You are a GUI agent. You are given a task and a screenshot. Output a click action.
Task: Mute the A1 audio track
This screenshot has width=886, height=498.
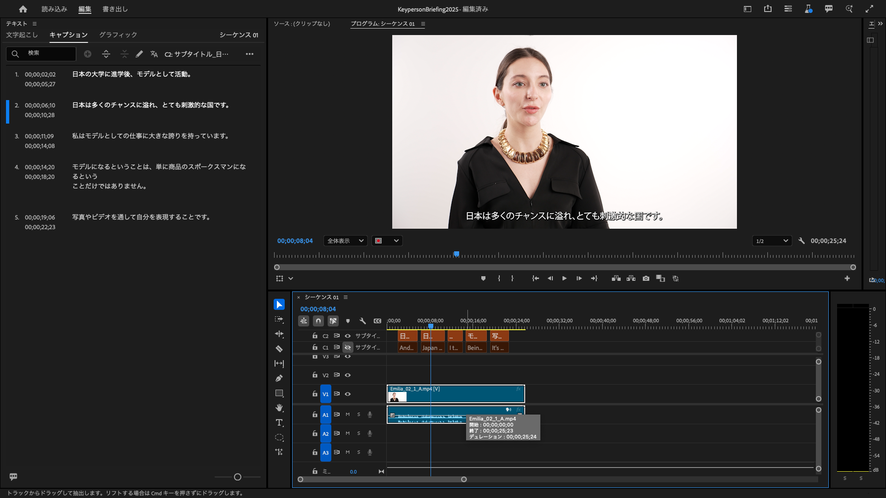pyautogui.click(x=348, y=415)
